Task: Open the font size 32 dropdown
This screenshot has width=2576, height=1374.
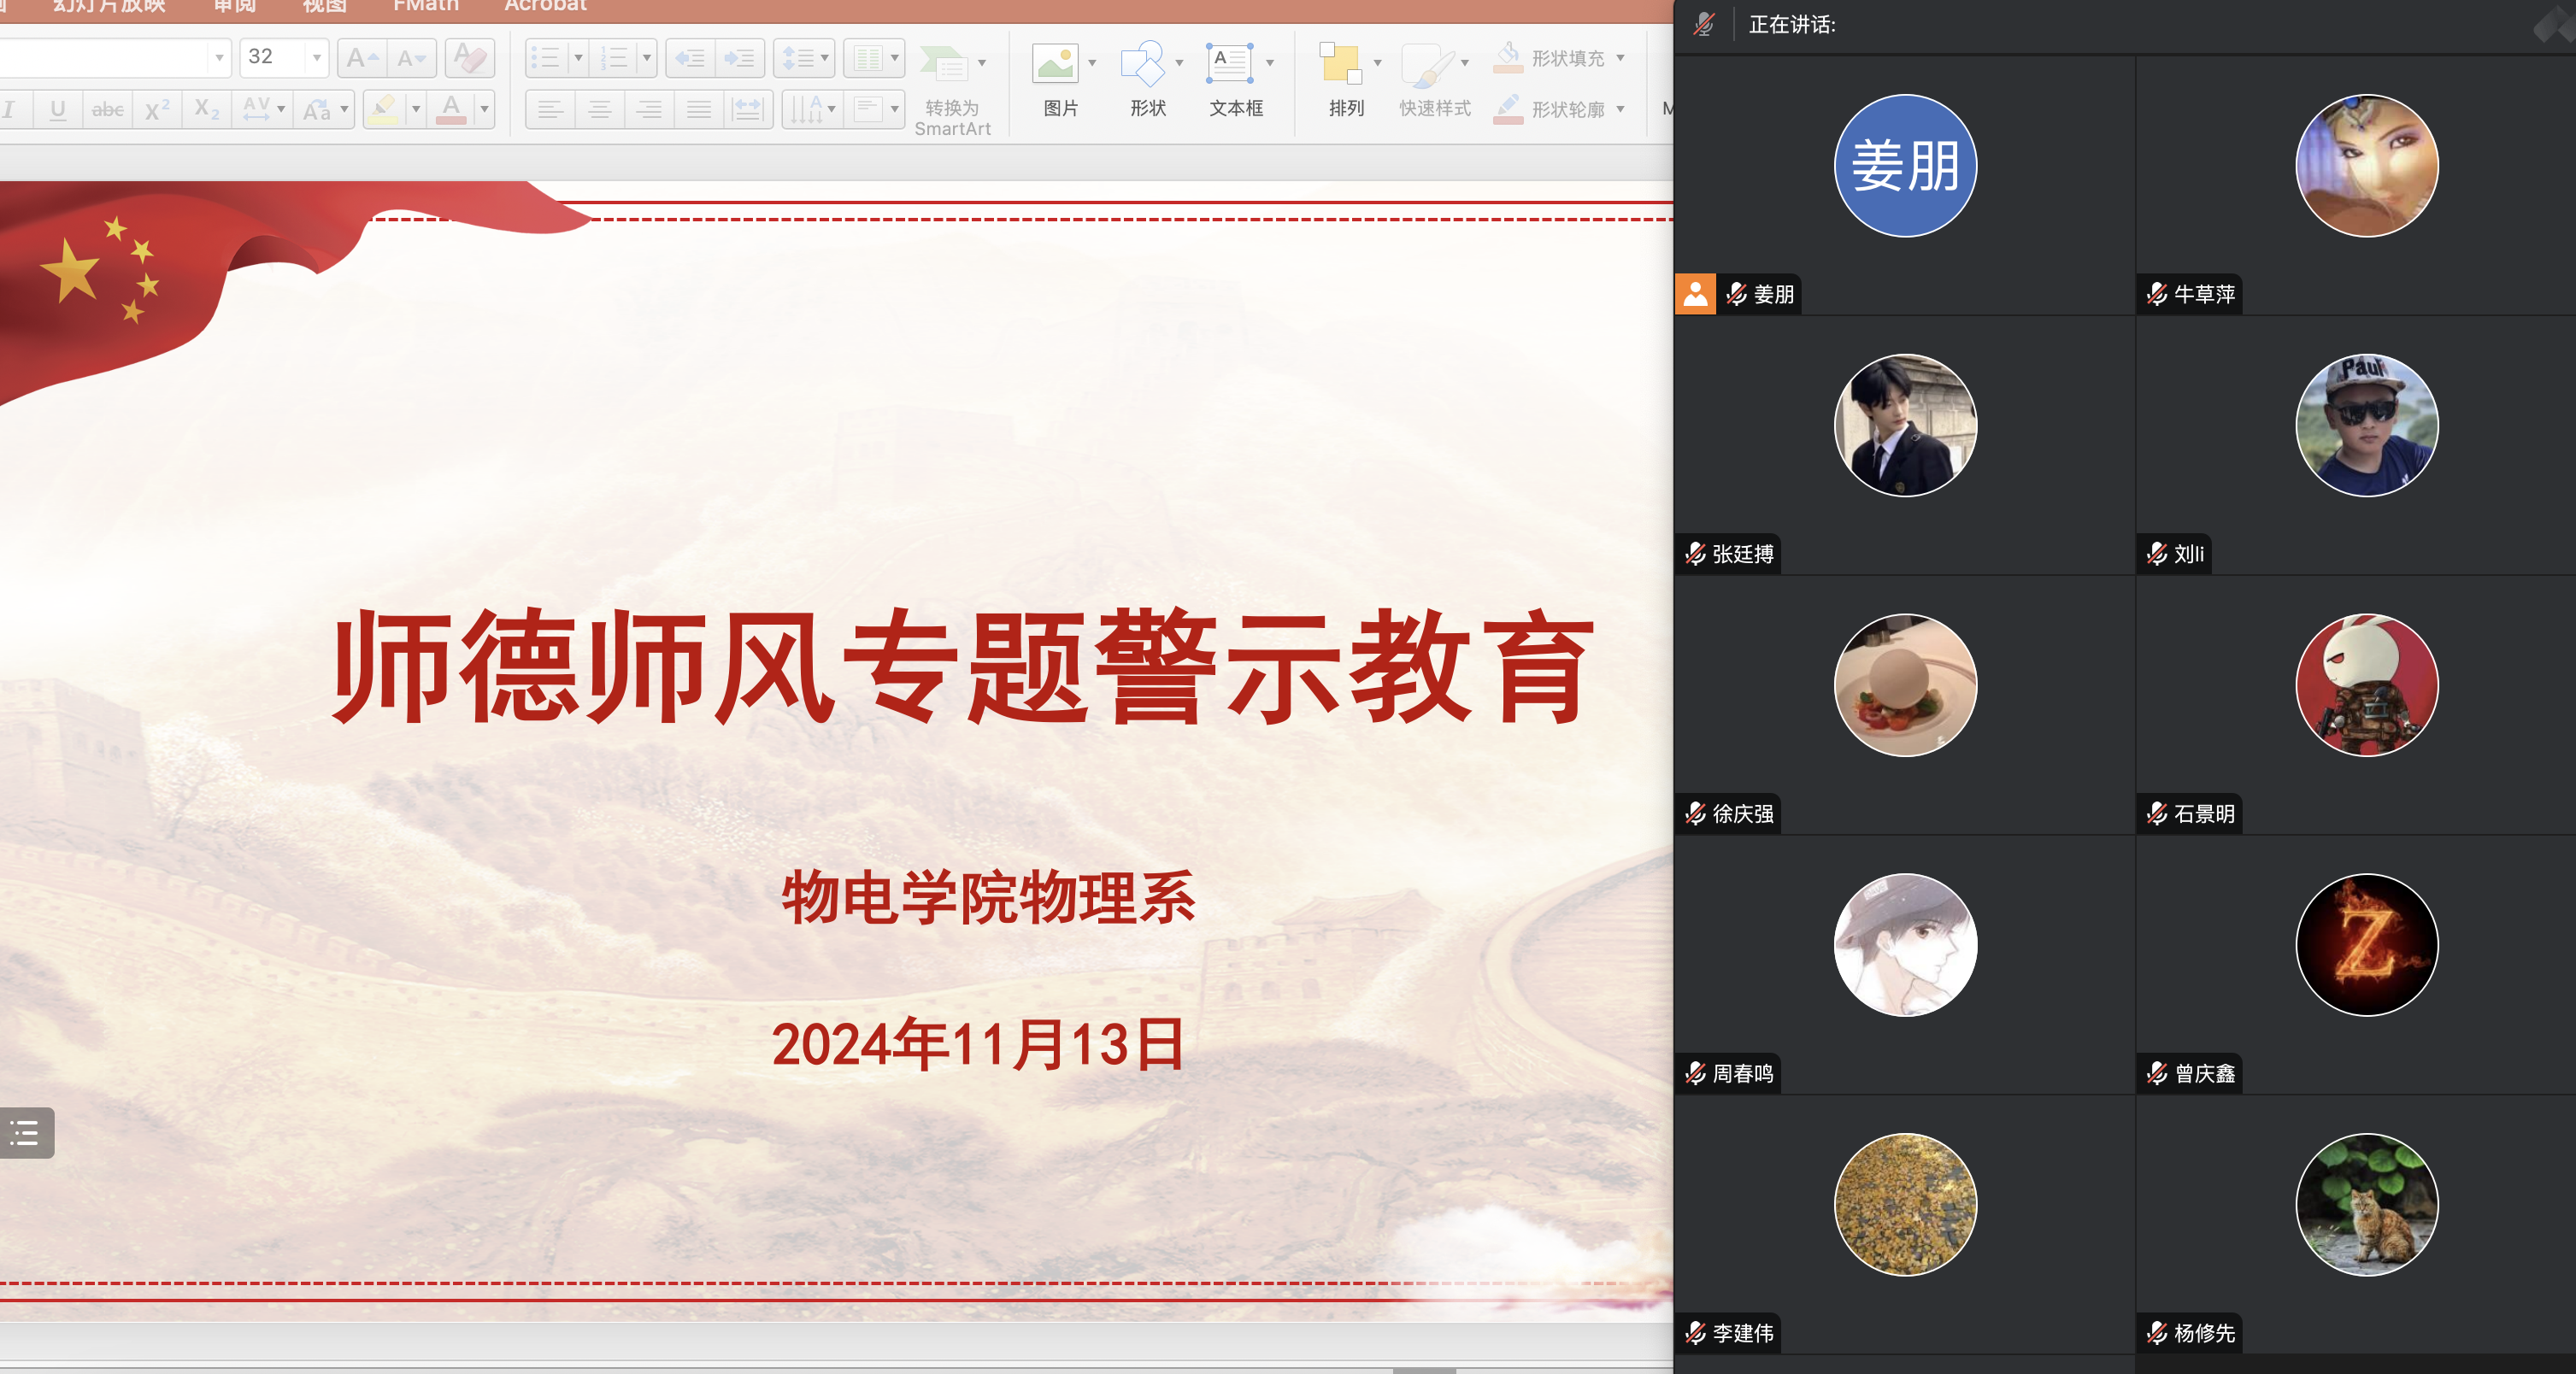Action: click(x=317, y=58)
